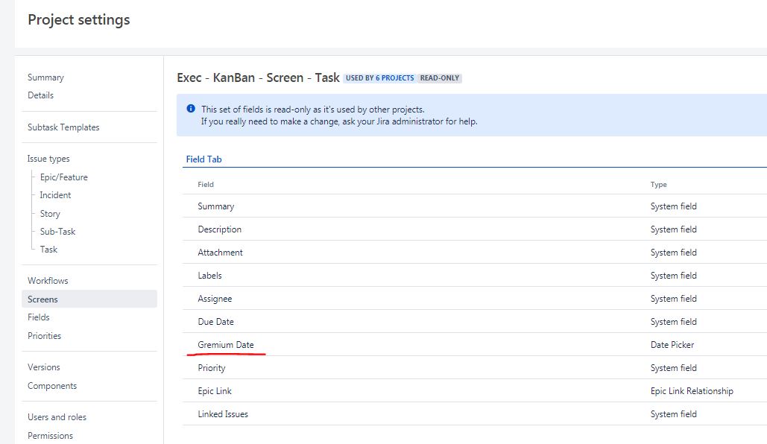The width and height of the screenshot is (767, 444).
Task: Click the Labels field row
Action: tap(475, 276)
